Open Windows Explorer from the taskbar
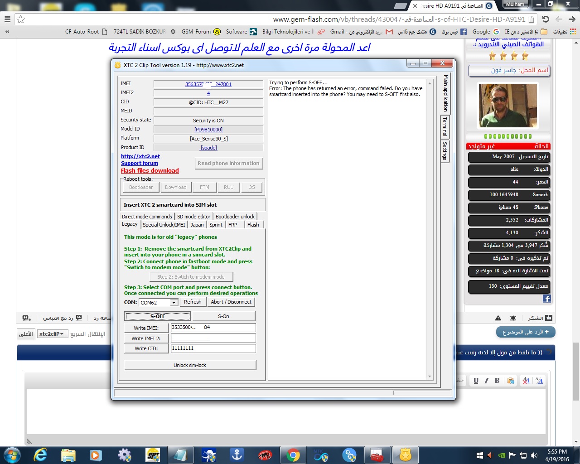 pyautogui.click(x=68, y=455)
